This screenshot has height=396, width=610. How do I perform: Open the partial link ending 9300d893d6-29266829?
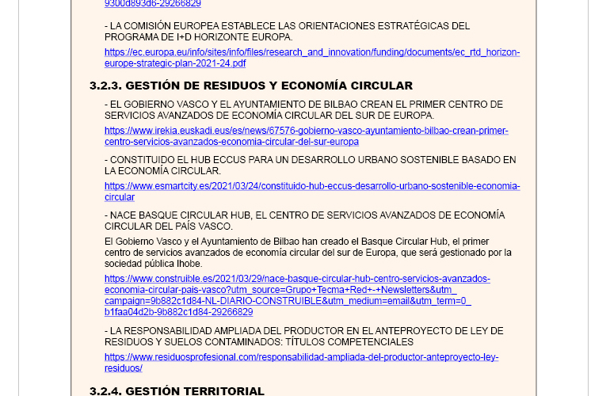click(x=152, y=3)
